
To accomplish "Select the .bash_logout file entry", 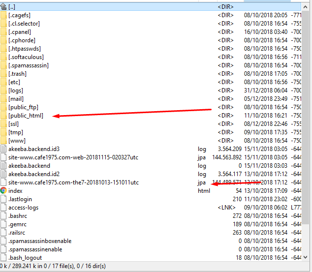I will pyautogui.click(x=25, y=257).
